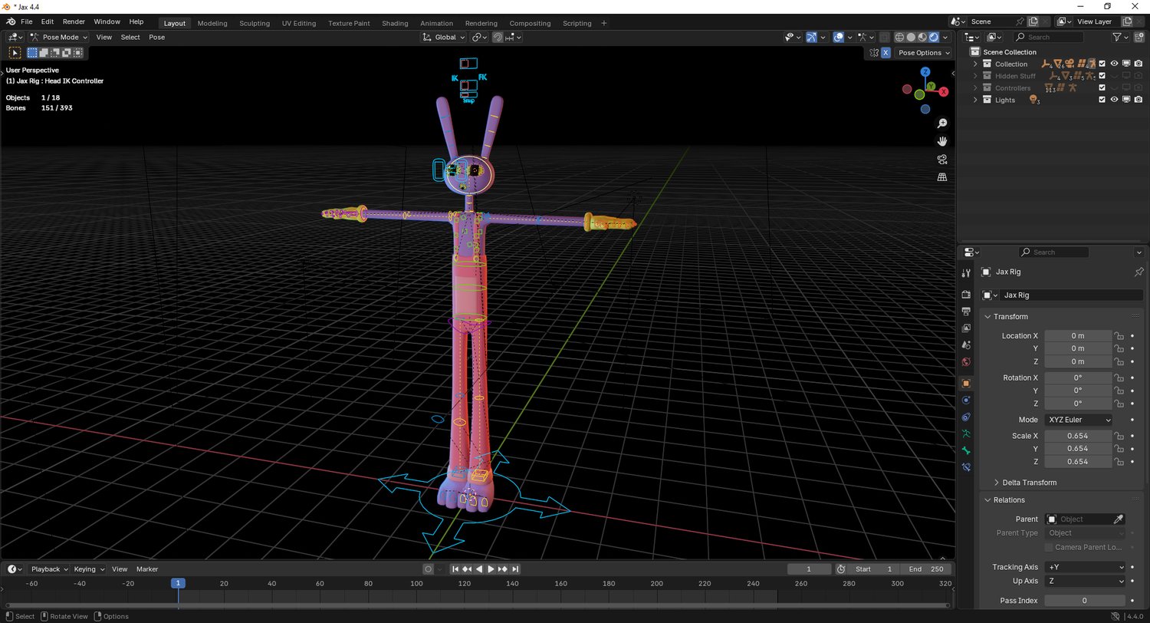
Task: Lock the Location X property
Action: click(1119, 336)
